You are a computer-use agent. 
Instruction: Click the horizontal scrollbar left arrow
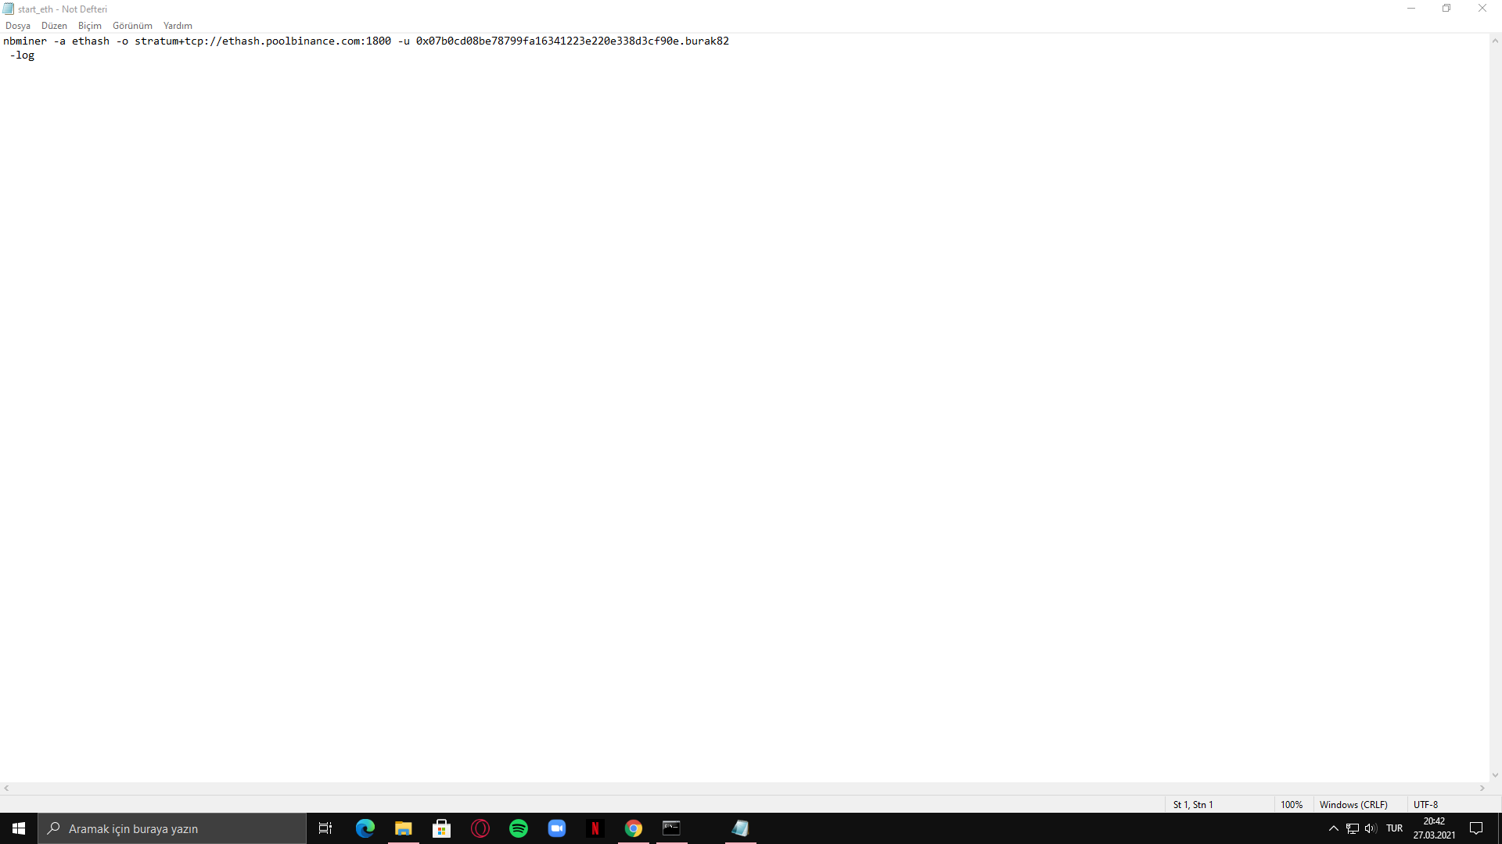(x=6, y=789)
